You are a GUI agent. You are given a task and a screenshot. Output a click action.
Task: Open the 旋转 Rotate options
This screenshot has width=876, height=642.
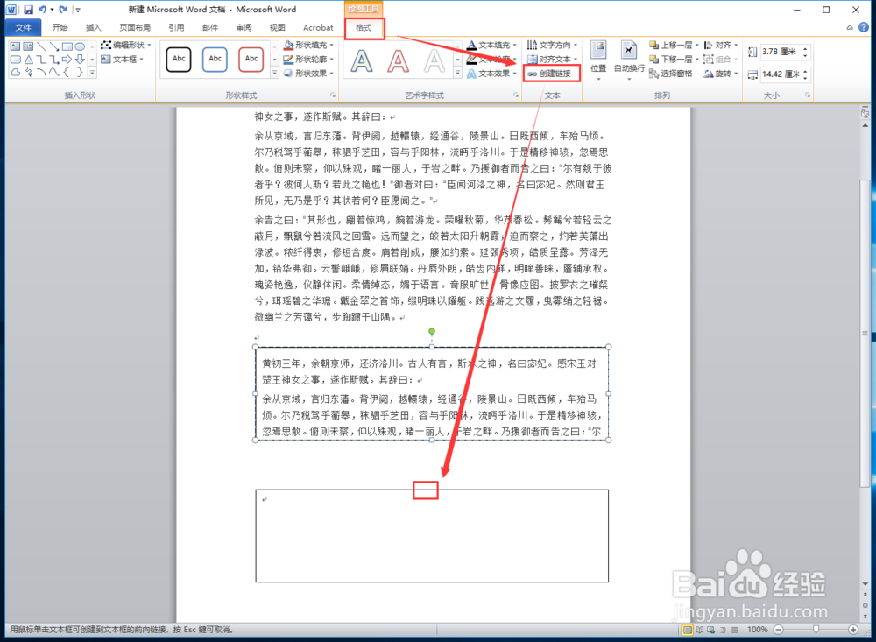click(x=725, y=73)
